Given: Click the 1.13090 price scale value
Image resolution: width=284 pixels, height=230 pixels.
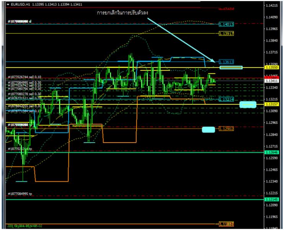Looking at the screenshot, I should 272,111.
